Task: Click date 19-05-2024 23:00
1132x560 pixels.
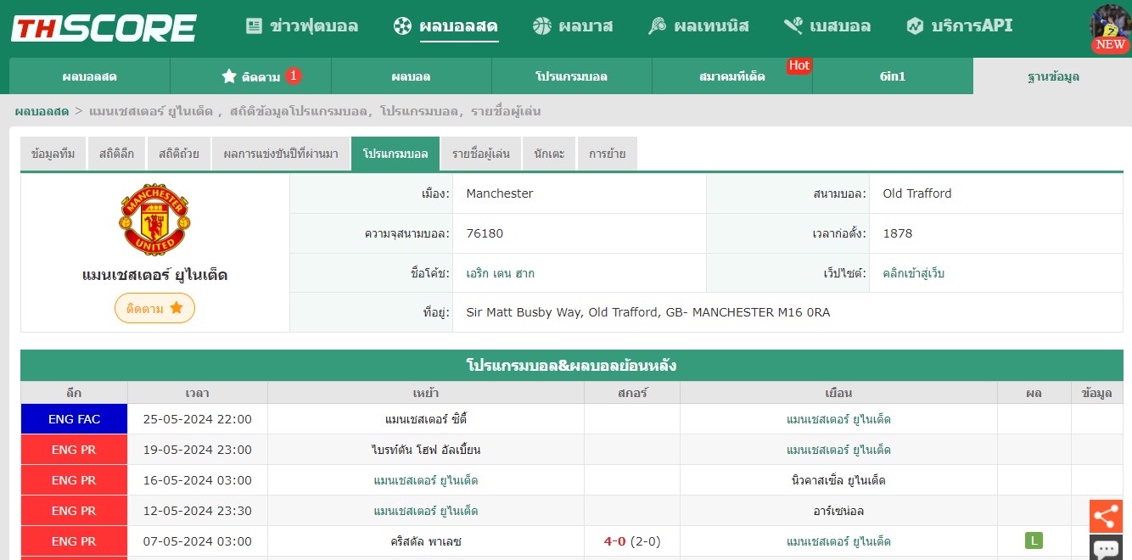Action: pos(198,450)
